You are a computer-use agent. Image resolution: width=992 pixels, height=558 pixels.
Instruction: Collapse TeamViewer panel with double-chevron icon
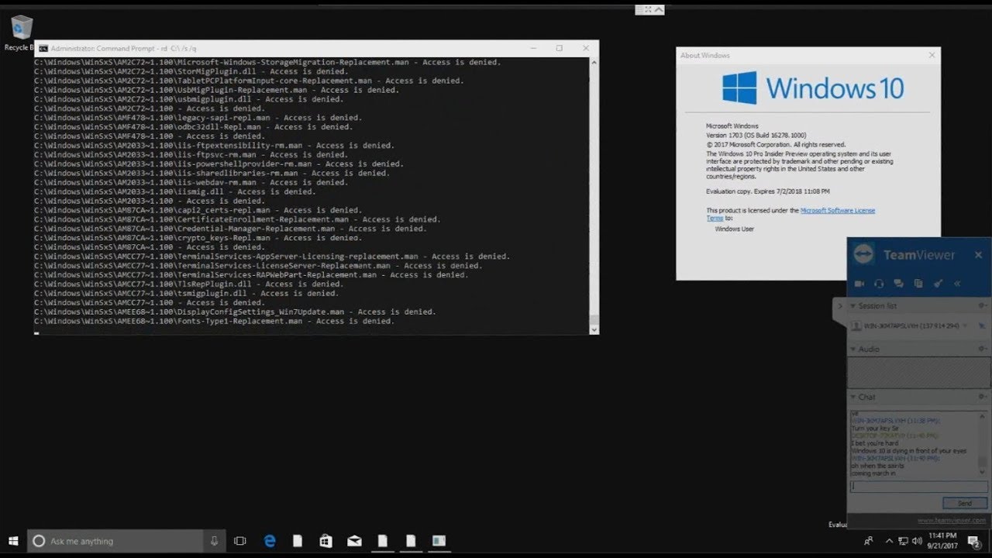pos(957,284)
